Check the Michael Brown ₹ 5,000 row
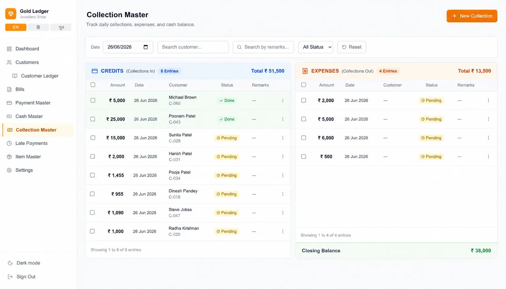Screen dimensions: 506x289 [93, 100]
